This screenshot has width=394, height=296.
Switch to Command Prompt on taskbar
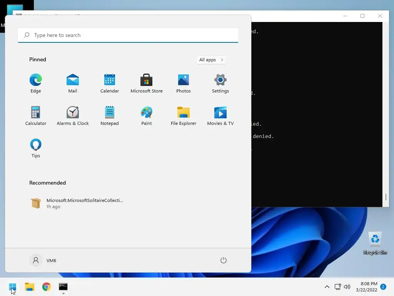pyautogui.click(x=63, y=287)
